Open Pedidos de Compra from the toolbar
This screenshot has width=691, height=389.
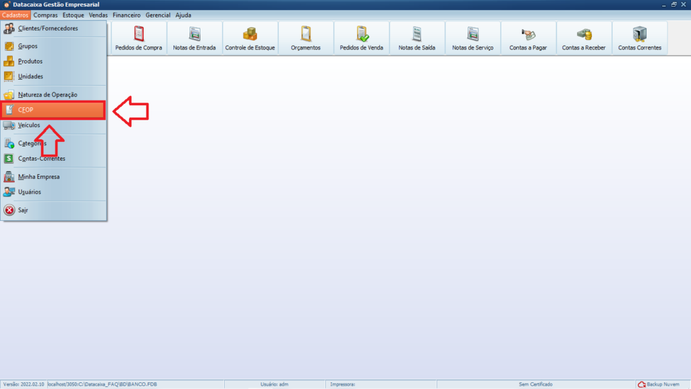coord(139,38)
